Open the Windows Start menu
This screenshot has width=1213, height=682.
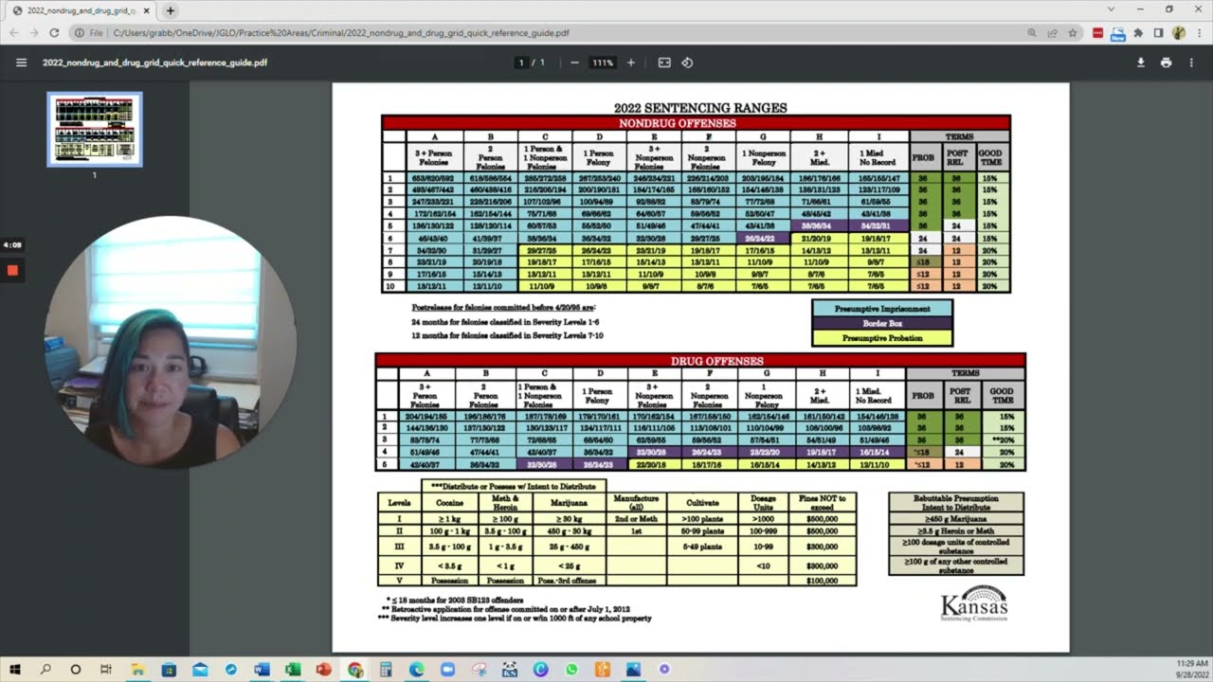16,669
